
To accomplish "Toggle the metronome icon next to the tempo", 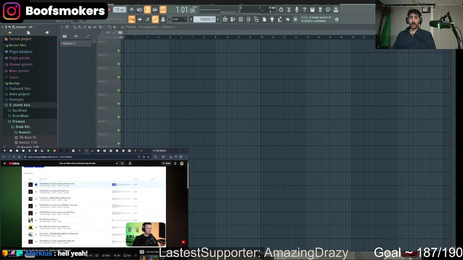I will (132, 10).
